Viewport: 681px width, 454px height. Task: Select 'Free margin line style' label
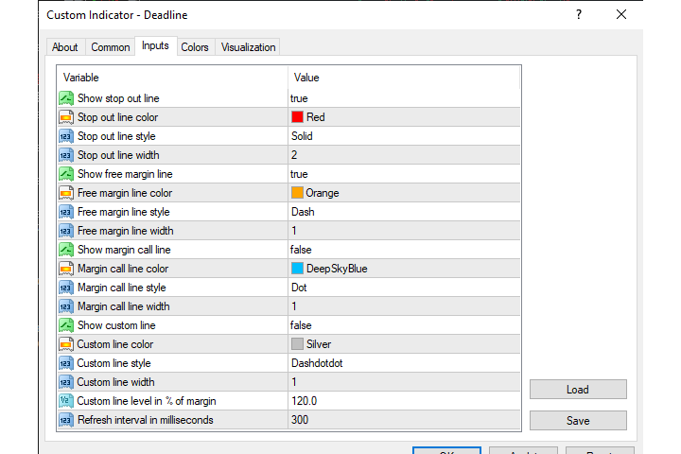tap(123, 212)
